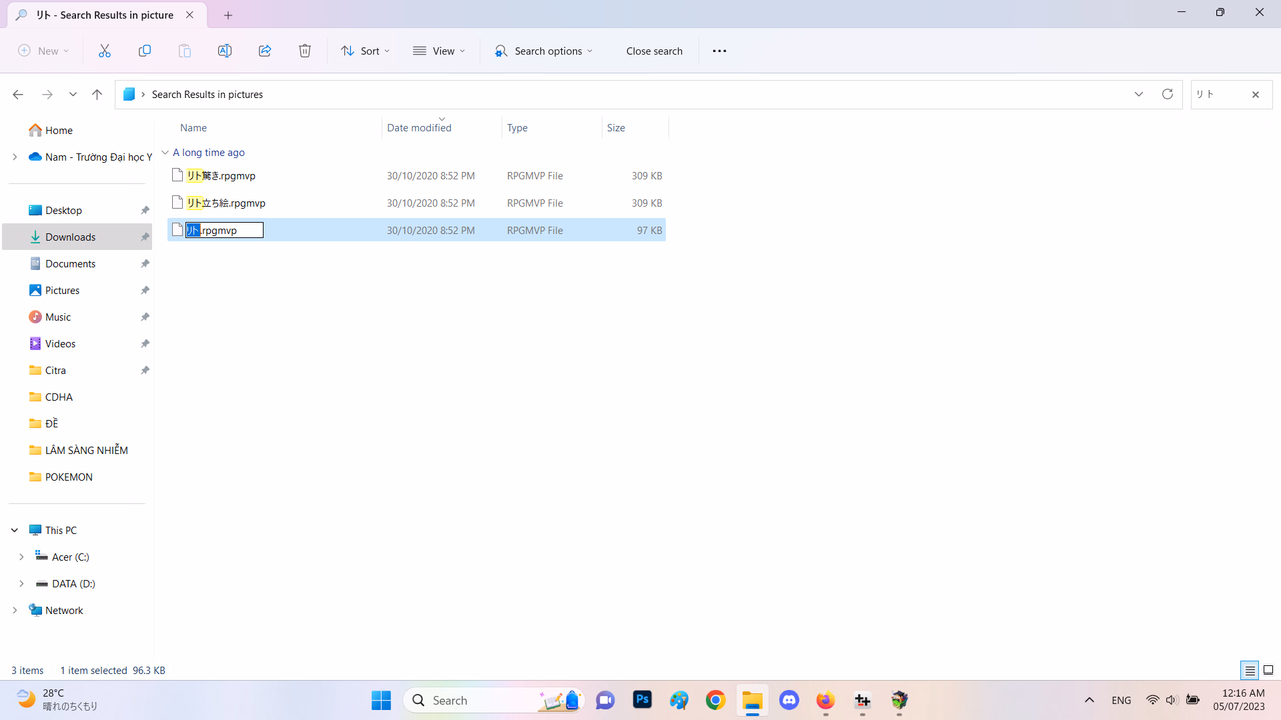This screenshot has width=1281, height=720.
Task: Click the Delete trash icon
Action: point(305,51)
